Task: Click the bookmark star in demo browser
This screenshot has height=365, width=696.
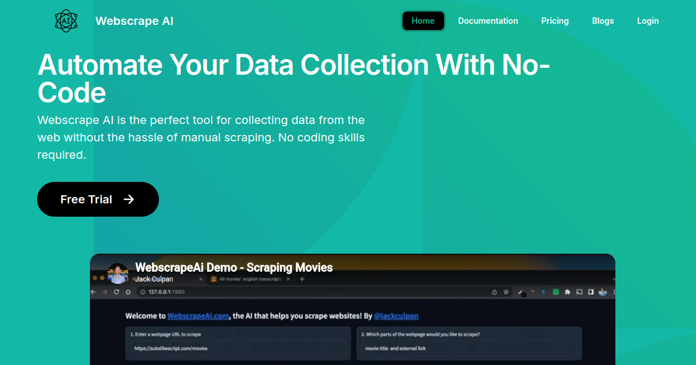Action: tap(506, 292)
